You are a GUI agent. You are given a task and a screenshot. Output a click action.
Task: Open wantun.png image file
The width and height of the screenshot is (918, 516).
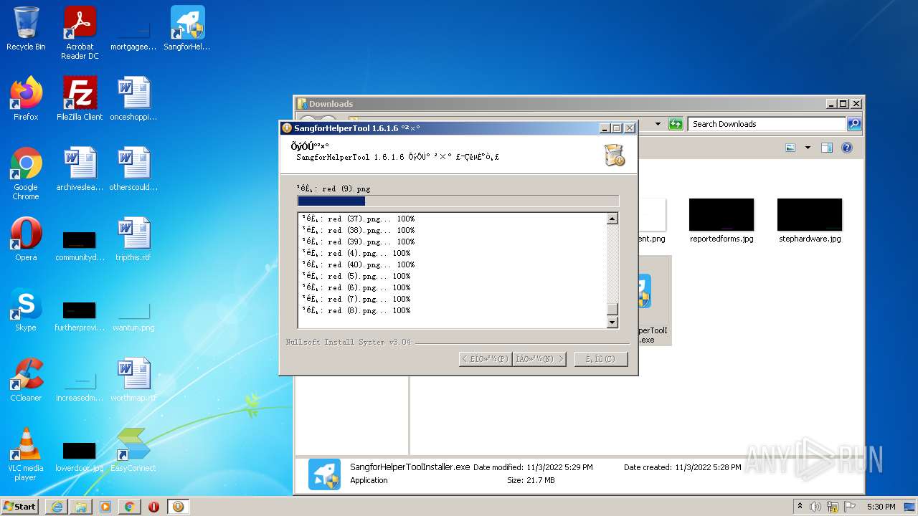(133, 315)
